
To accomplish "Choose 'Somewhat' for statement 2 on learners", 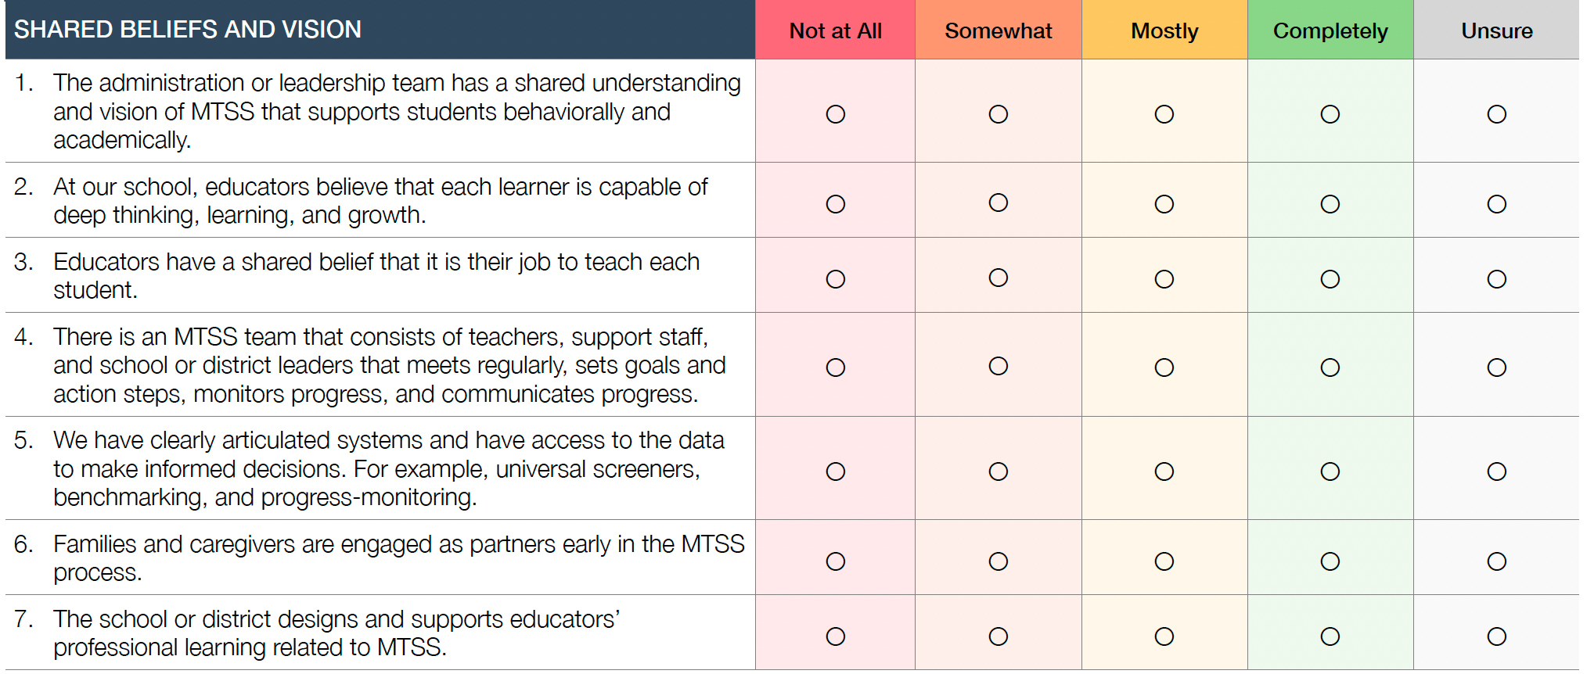I will pyautogui.click(x=998, y=203).
